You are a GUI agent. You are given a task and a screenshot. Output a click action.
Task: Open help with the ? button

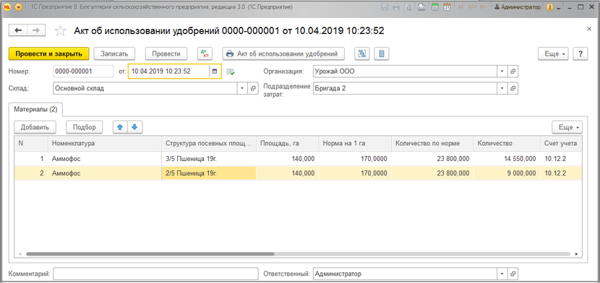580,54
